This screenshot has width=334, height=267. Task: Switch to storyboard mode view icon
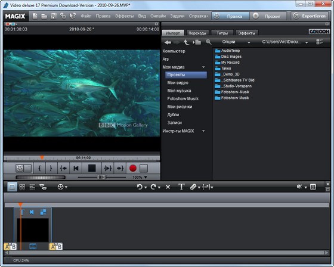point(12,187)
